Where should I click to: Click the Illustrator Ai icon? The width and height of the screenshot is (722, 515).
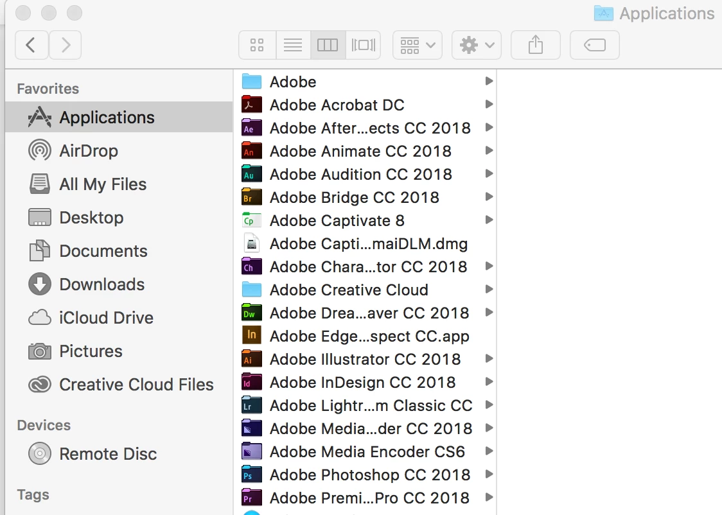point(252,359)
